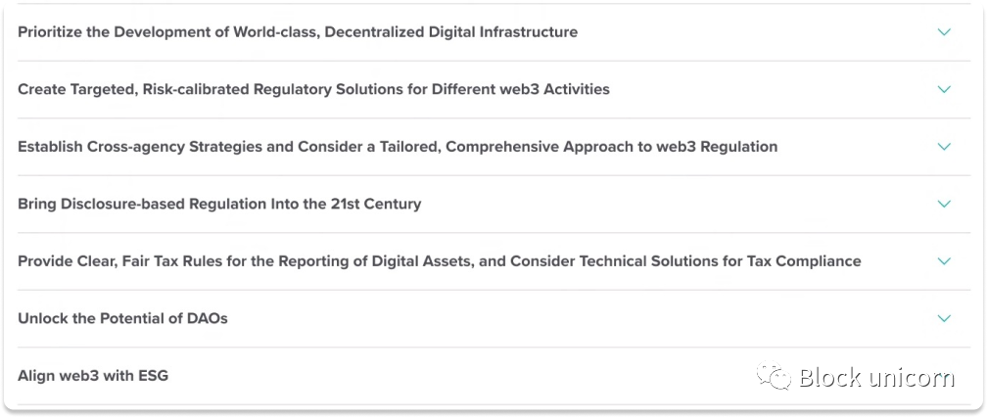
Task: Click the Block unicorn watermark text
Action: pyautogui.click(x=877, y=377)
